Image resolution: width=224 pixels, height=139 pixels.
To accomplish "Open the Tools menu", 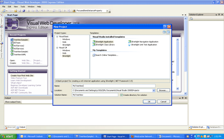I will click(x=23, y=6).
